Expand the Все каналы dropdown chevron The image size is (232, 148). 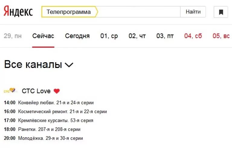pos(69,65)
